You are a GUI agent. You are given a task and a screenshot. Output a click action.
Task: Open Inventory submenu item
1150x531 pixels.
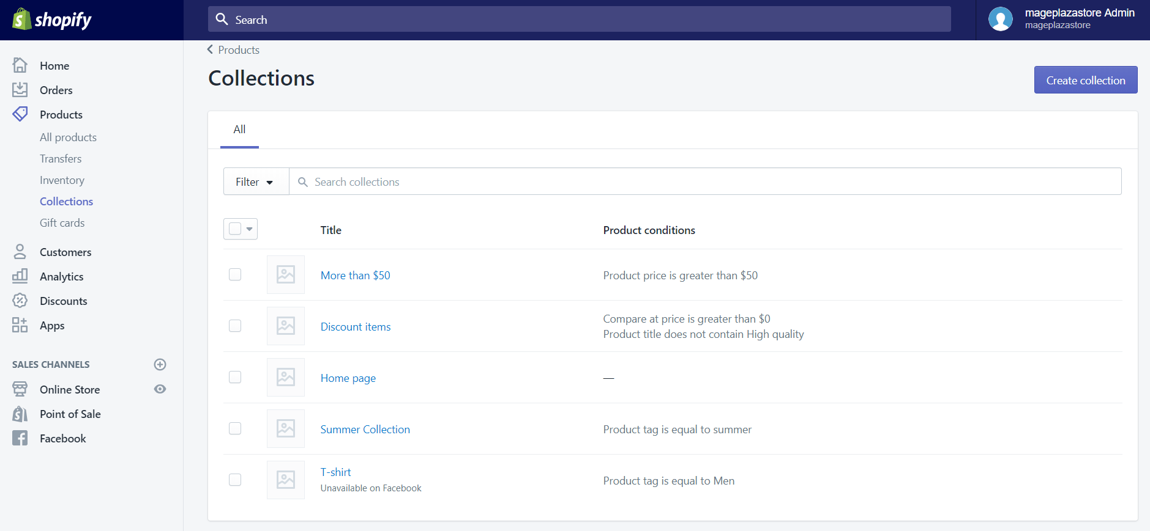coord(62,180)
